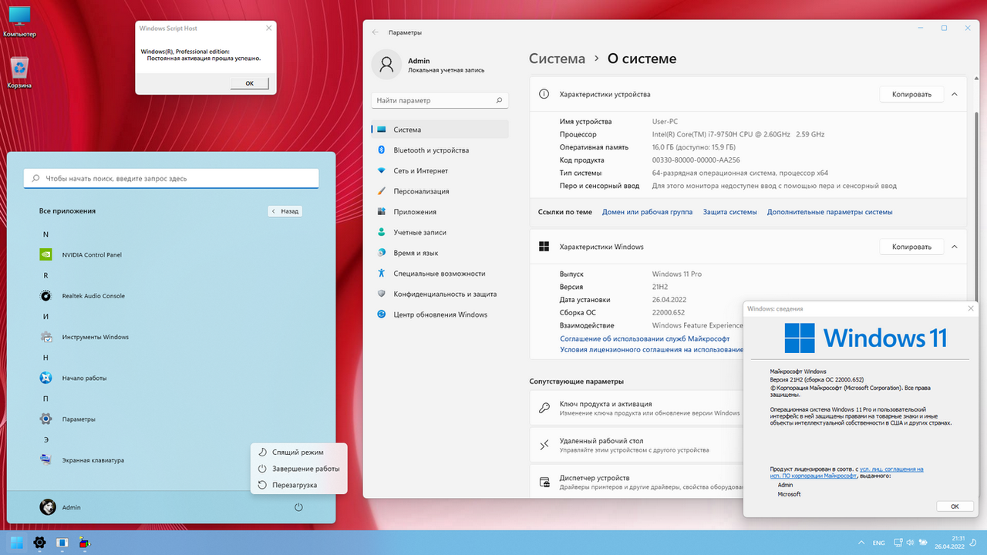The image size is (987, 555).
Task: Open Домен или рабочая группа link
Action: pyautogui.click(x=647, y=212)
